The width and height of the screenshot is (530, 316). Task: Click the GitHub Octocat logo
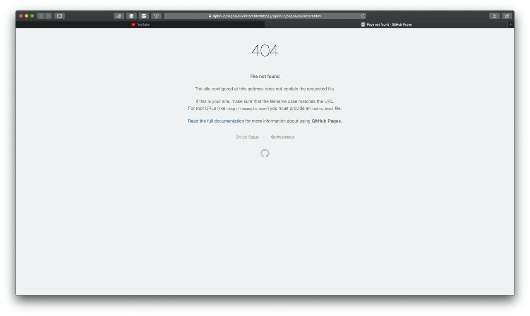265,153
